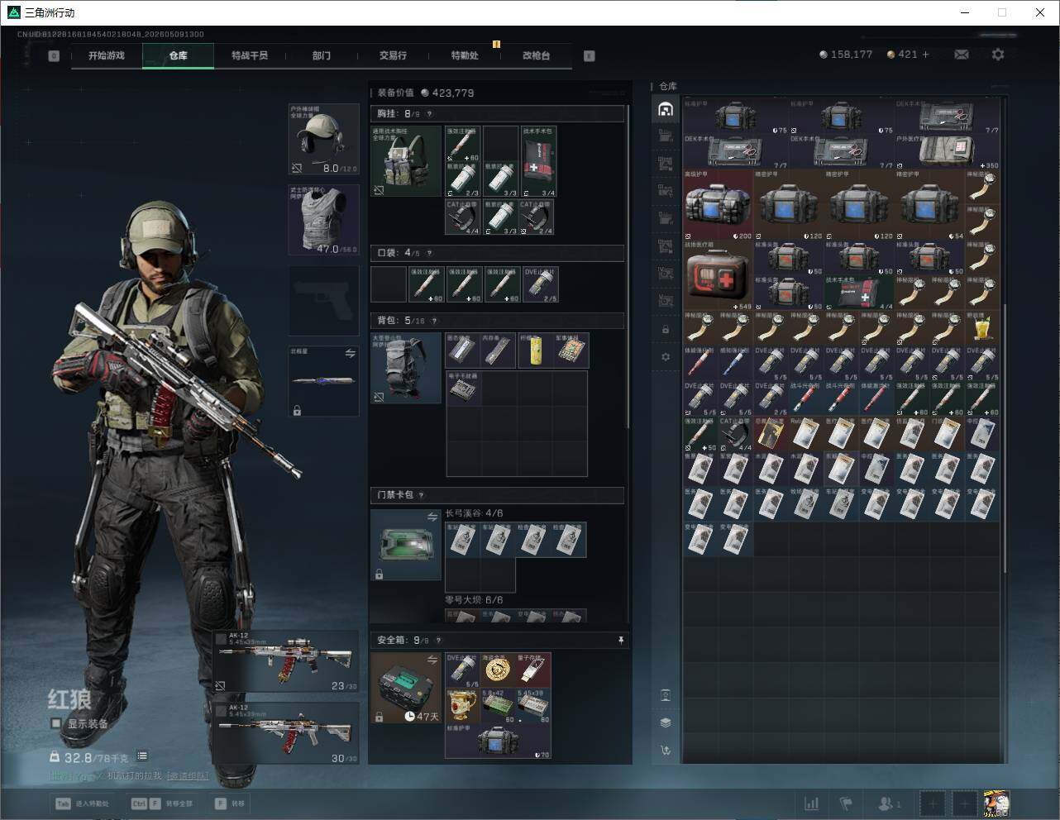This screenshot has height=820, width=1060.
Task: Click the plus next to 421 currency
Action: [x=925, y=55]
